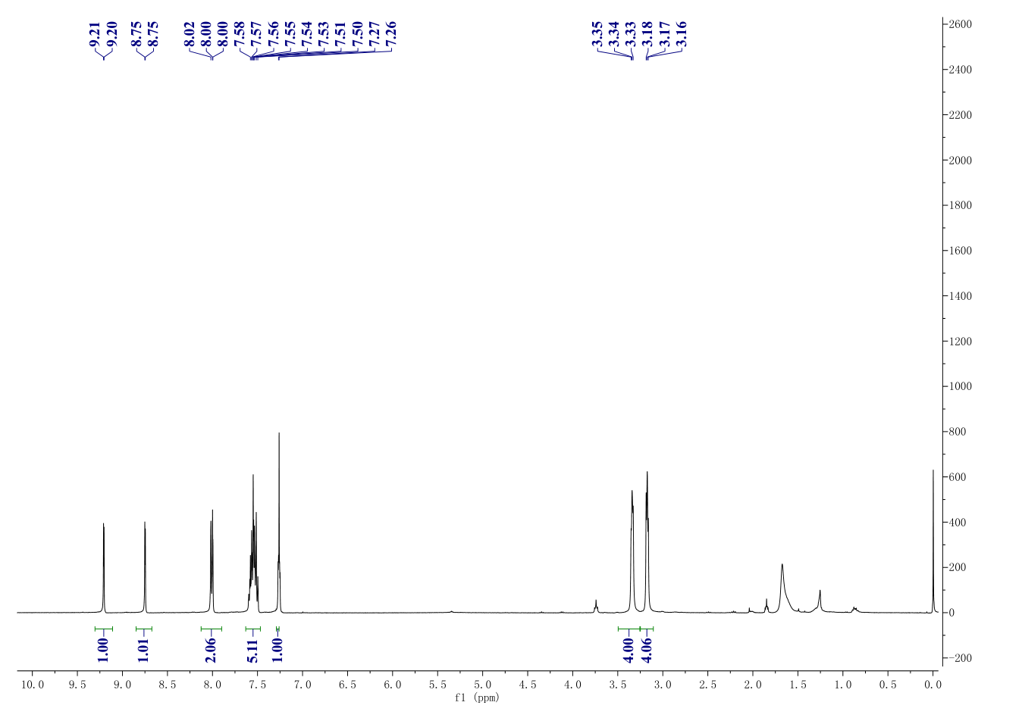The image size is (1022, 721).
Task: Click the 1.5 tick label on ppm axis
Action: click(798, 684)
